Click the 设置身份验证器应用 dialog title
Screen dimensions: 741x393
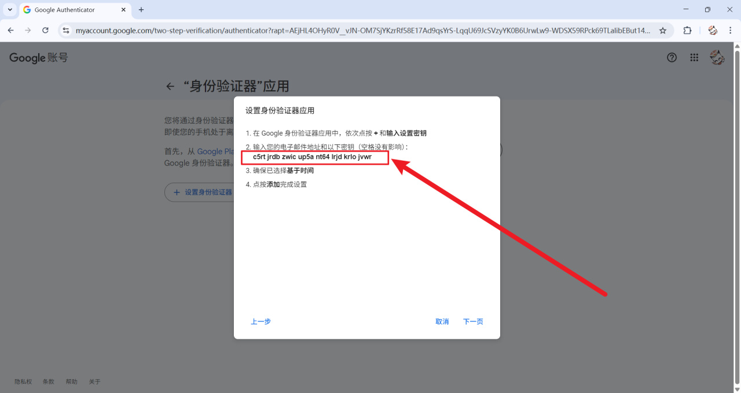pos(280,110)
